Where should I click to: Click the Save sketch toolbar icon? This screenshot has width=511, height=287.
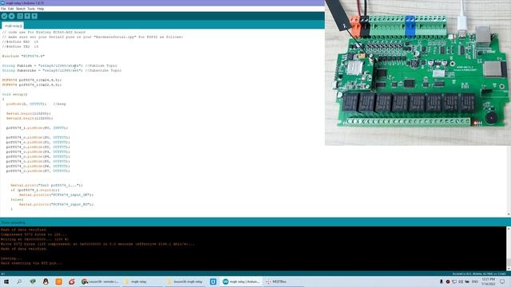[34, 16]
